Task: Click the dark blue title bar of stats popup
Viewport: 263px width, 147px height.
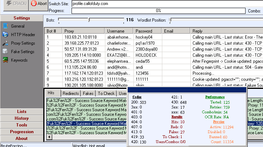Action: [187, 90]
